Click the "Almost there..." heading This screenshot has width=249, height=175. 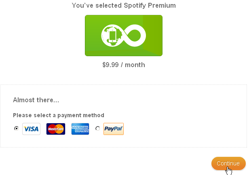click(36, 100)
